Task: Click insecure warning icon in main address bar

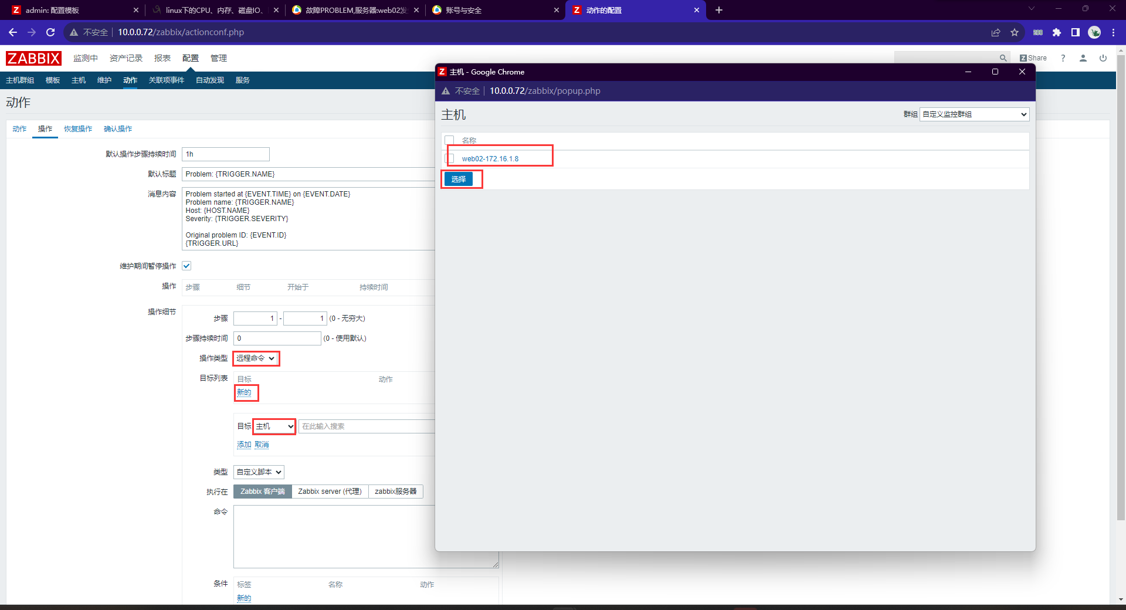Action: click(74, 32)
